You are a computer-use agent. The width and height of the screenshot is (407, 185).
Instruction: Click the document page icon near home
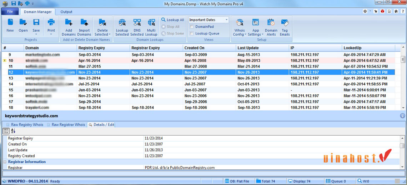(x=389, y=11)
